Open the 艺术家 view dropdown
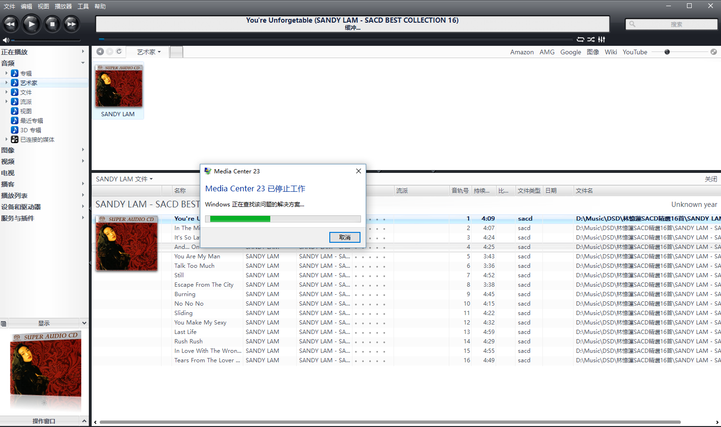This screenshot has width=721, height=427. 149,52
